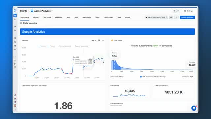
Task: Toggle the Sessions legend entry
Action: click(42, 46)
